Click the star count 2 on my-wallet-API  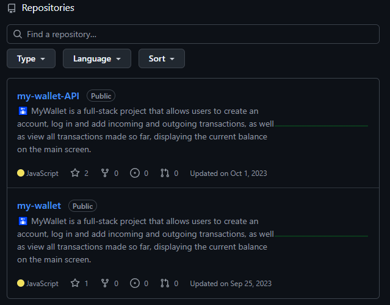pos(86,174)
